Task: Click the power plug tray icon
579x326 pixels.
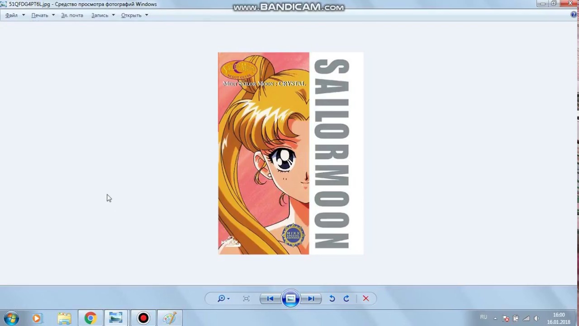Action: pyautogui.click(x=516, y=318)
